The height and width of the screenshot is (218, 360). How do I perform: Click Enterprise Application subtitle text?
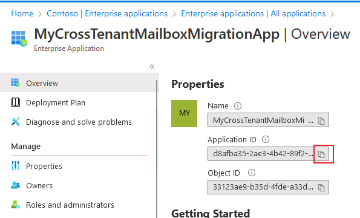(x=69, y=48)
